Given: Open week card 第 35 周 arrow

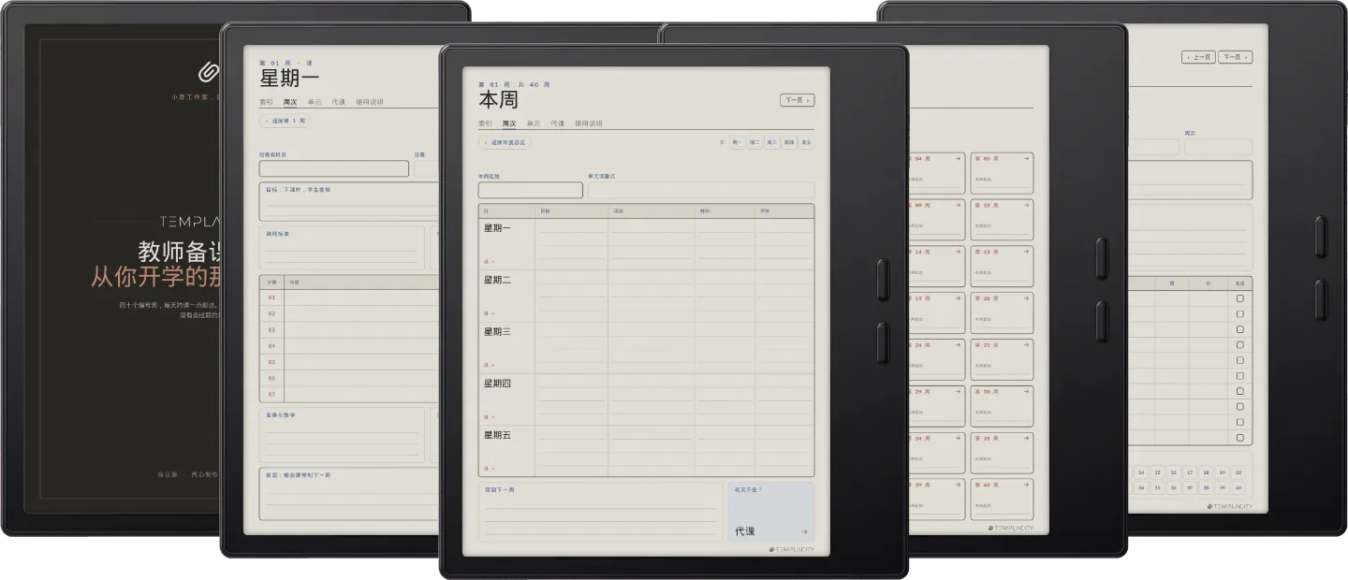Looking at the screenshot, I should pyautogui.click(x=1026, y=438).
